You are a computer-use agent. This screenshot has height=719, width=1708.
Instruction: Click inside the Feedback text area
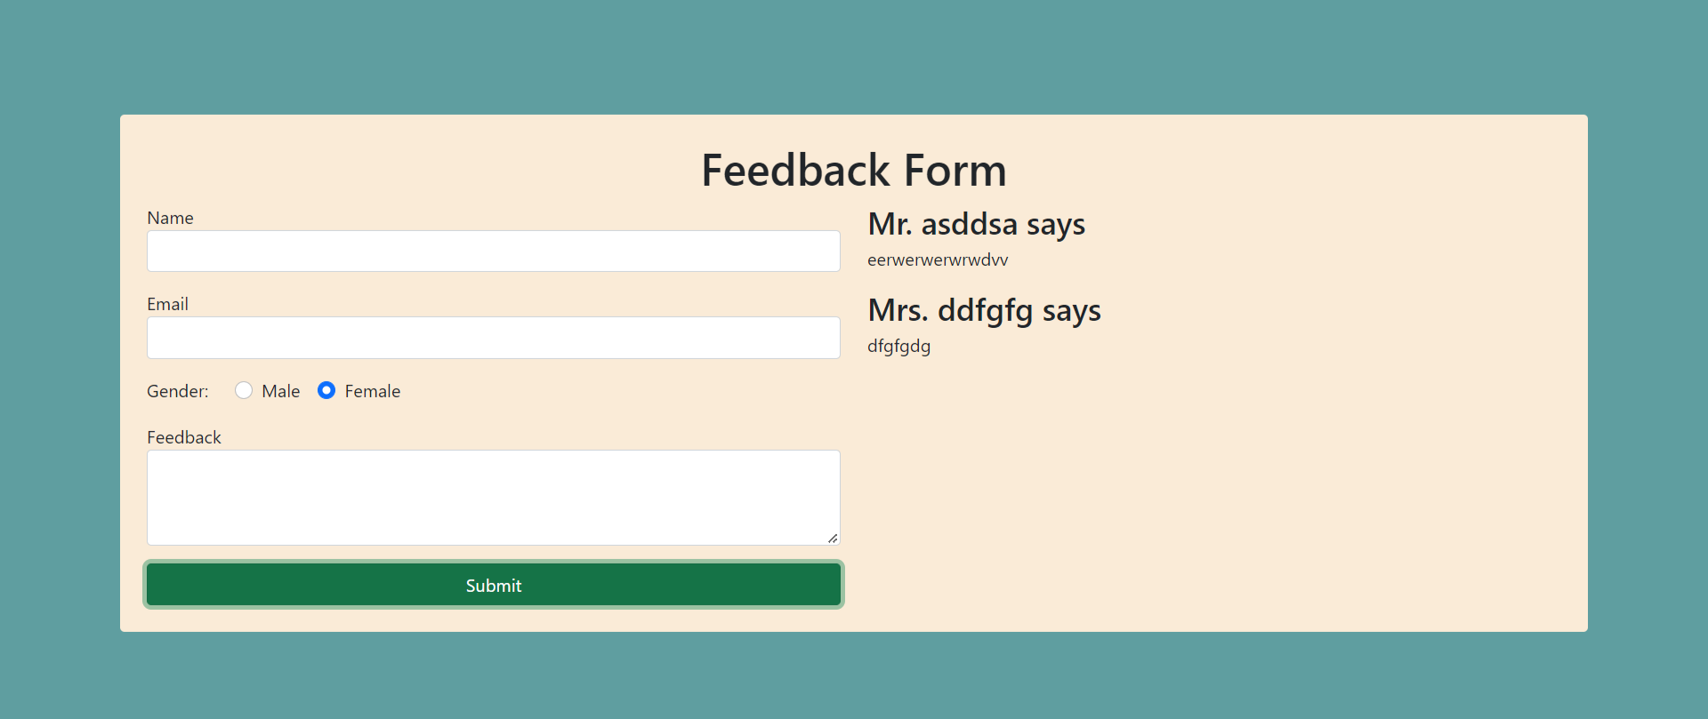point(493,496)
